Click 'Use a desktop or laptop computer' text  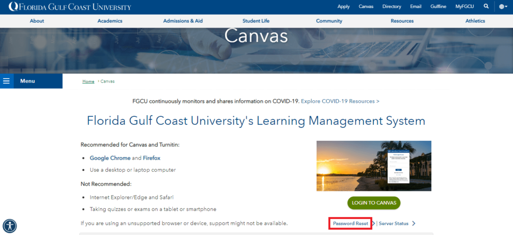(x=133, y=170)
